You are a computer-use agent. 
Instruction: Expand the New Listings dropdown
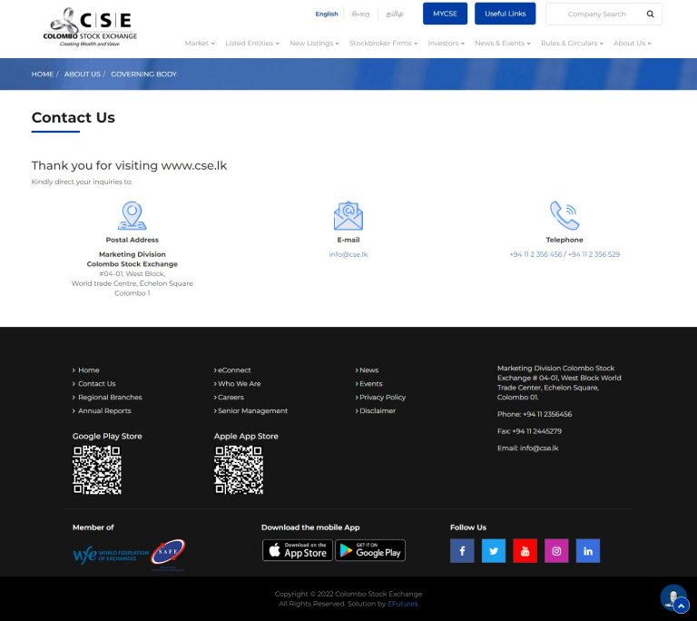[x=314, y=44]
